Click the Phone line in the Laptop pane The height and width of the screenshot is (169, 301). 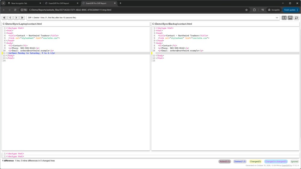(x=24, y=48)
